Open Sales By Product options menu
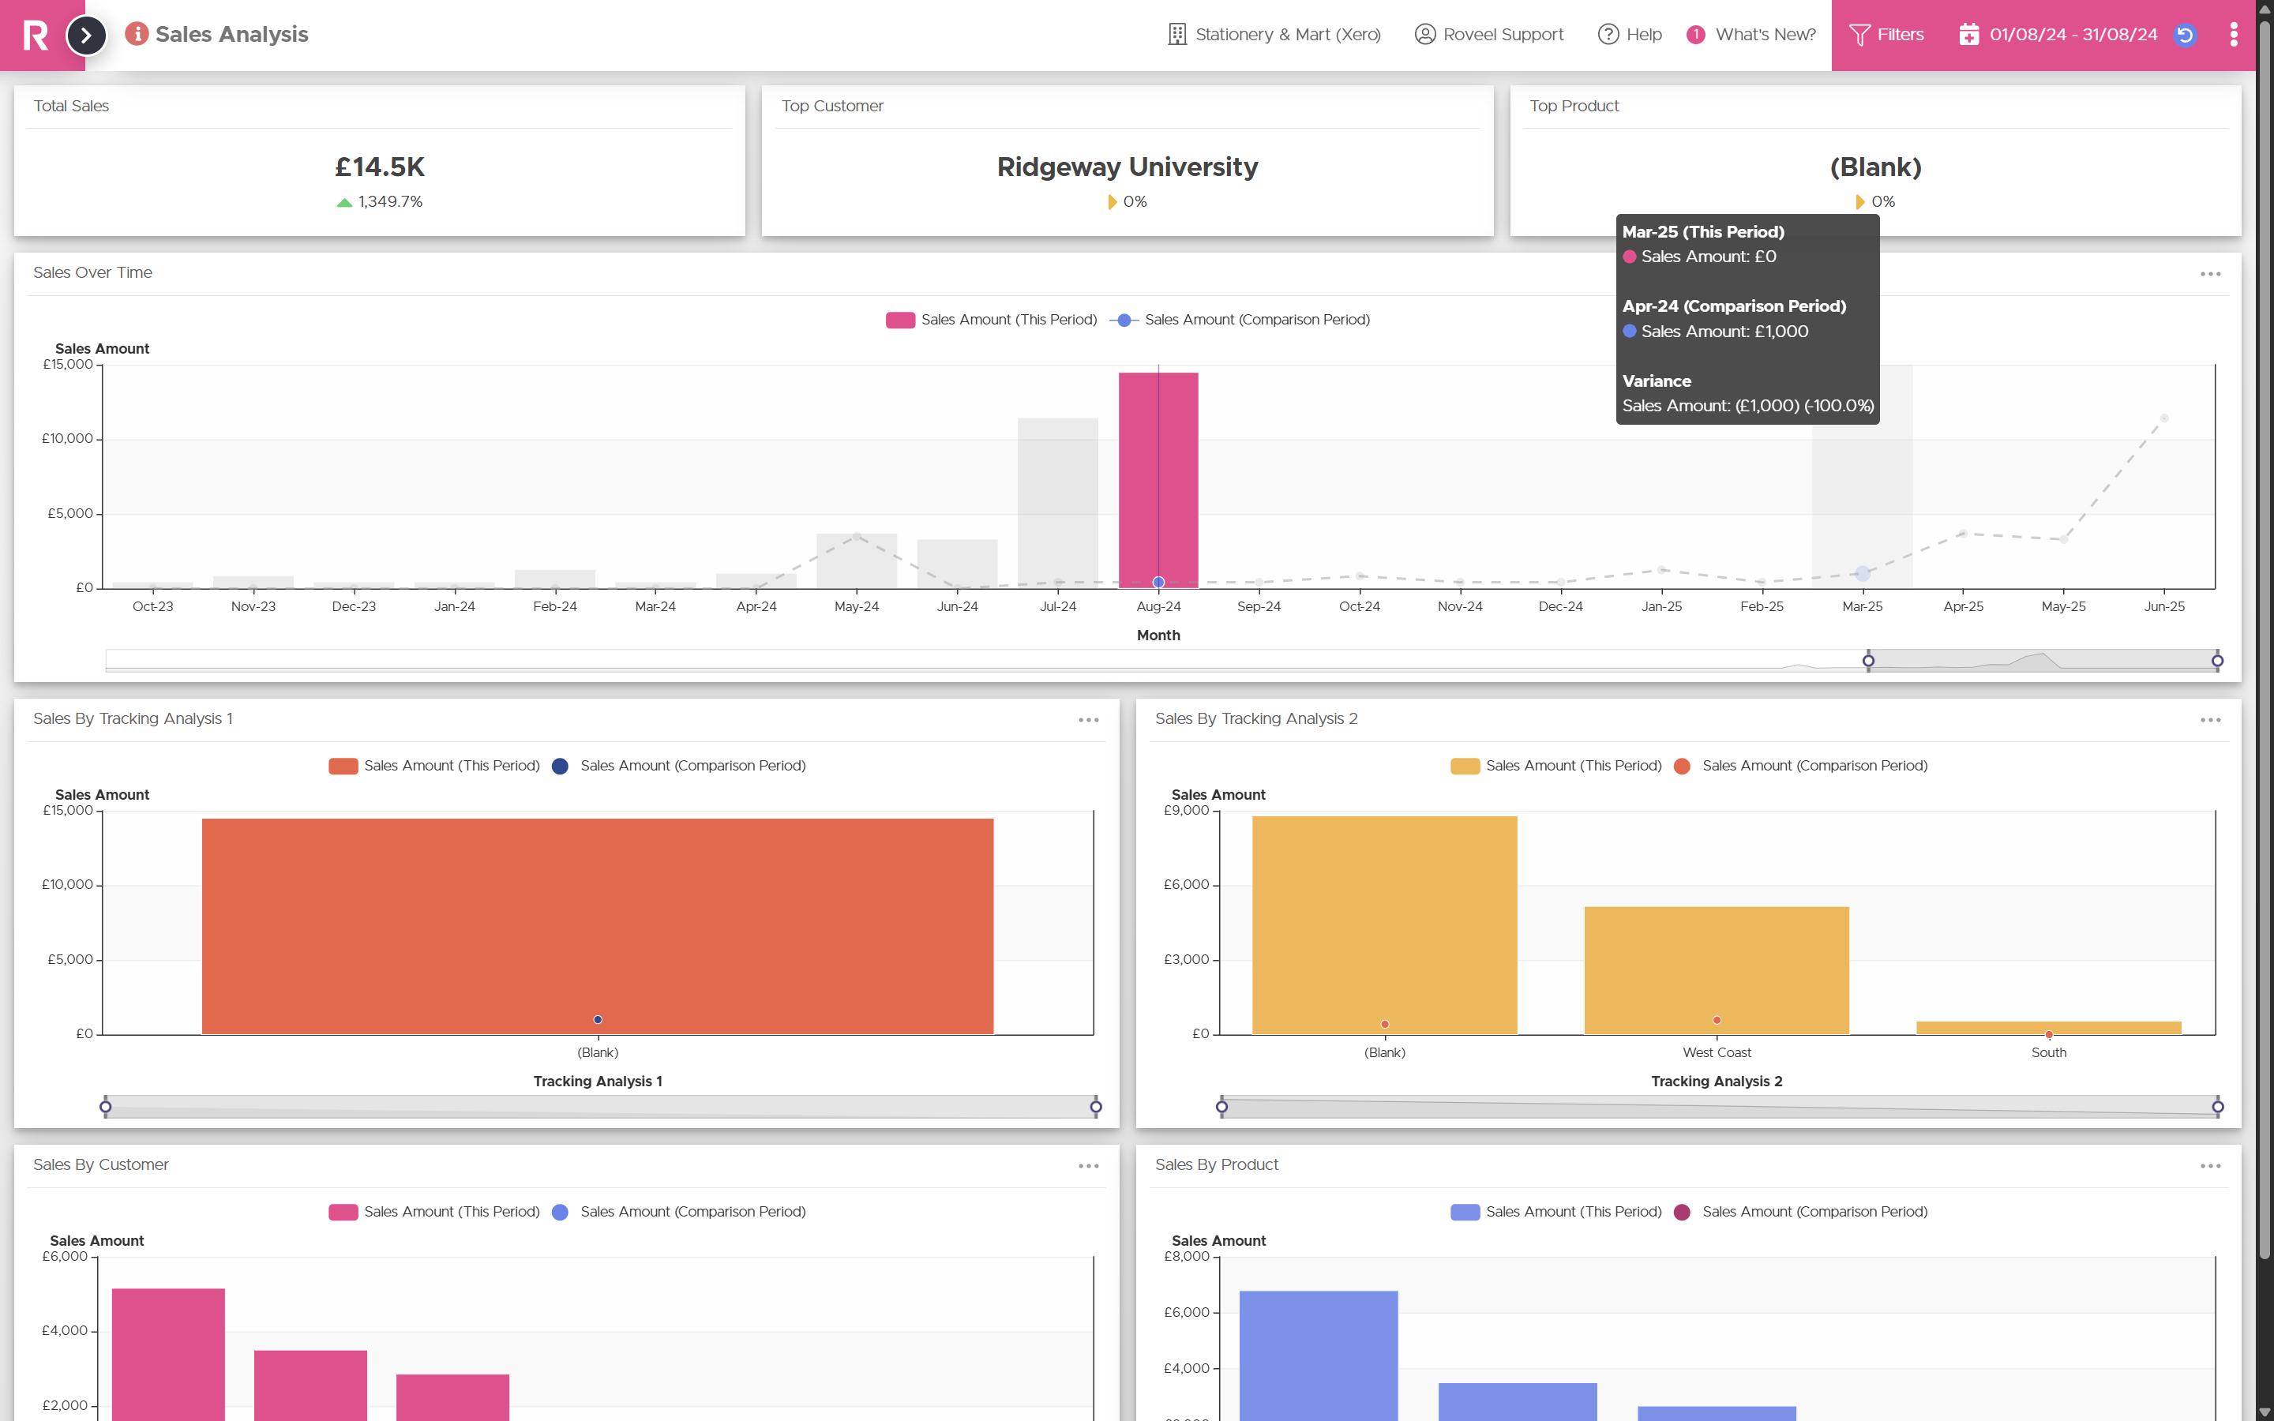Screen dimensions: 2274x1421 click(x=2210, y=1166)
